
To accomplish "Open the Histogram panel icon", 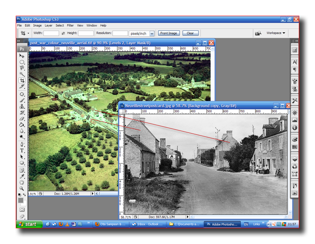I will [295, 120].
